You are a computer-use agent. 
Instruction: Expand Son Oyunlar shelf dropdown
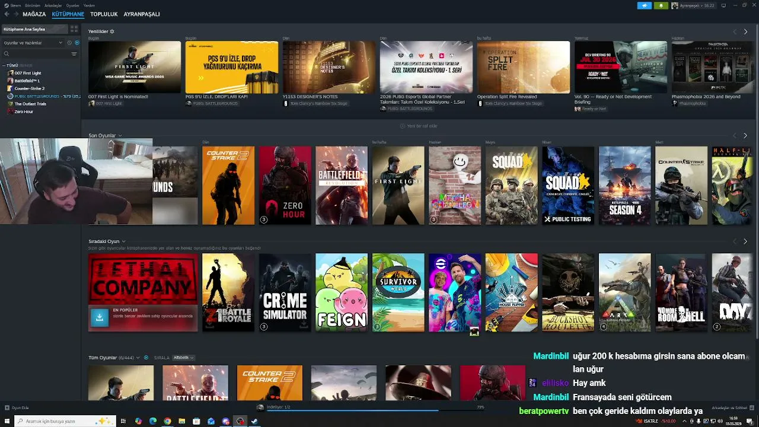click(x=120, y=136)
